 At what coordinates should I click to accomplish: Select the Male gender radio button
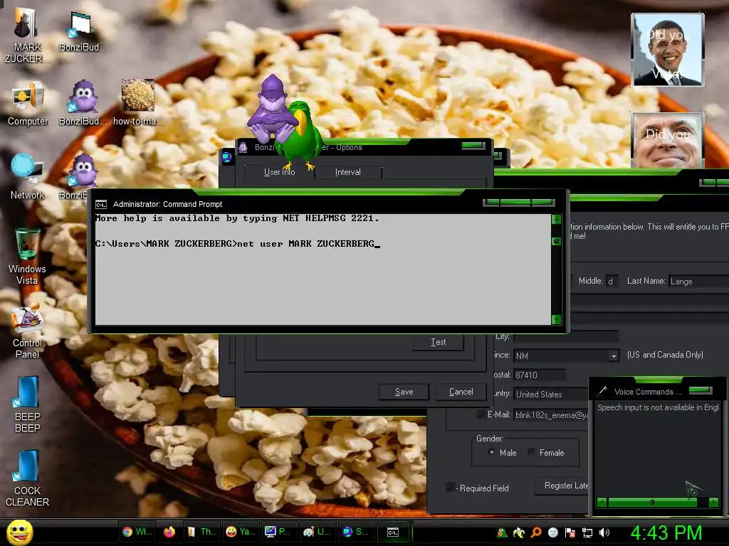coord(491,452)
